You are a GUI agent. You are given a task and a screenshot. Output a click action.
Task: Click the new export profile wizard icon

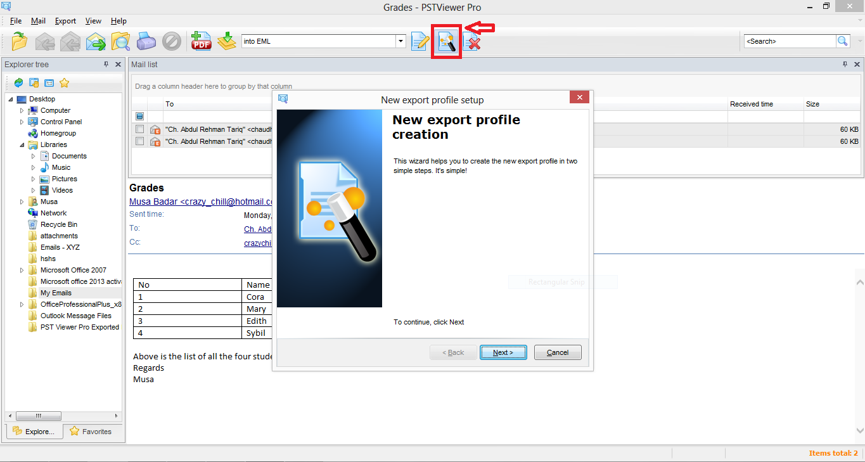[x=447, y=42]
